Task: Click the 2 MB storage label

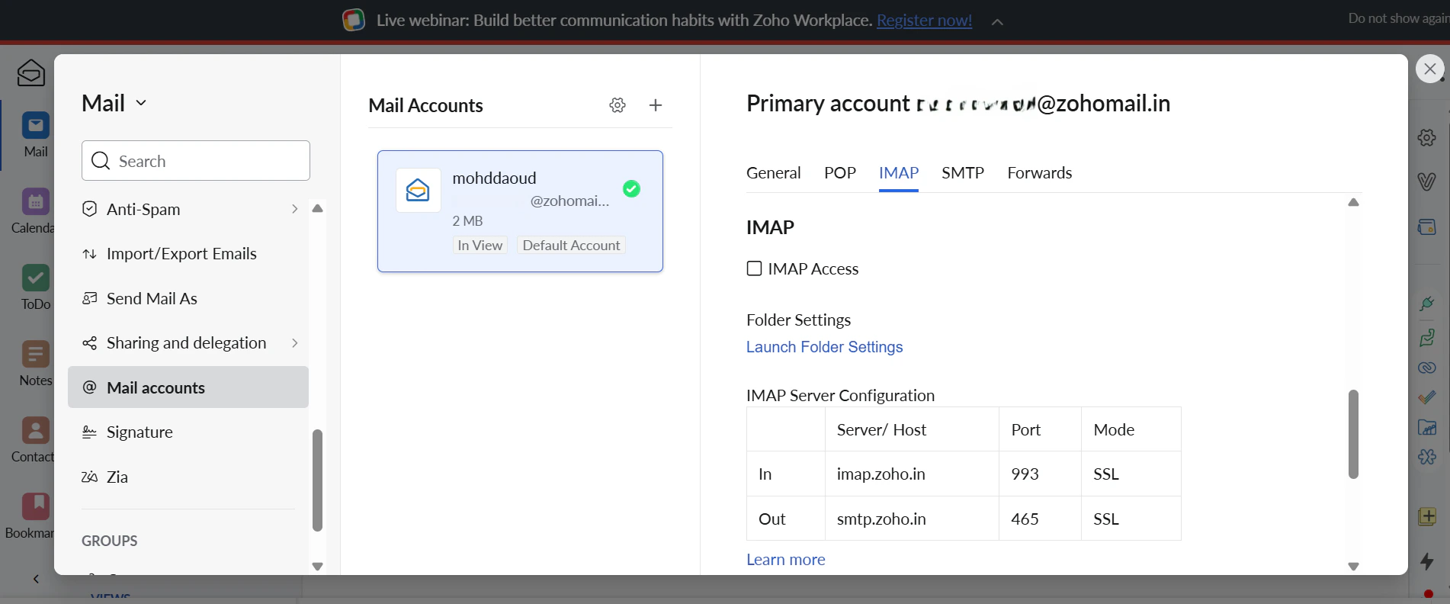Action: pos(467,221)
